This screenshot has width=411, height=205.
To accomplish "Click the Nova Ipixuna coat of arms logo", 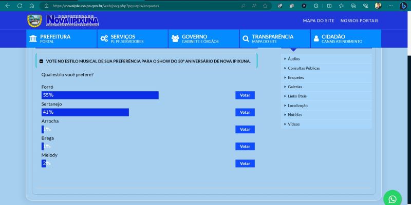I will (35, 20).
